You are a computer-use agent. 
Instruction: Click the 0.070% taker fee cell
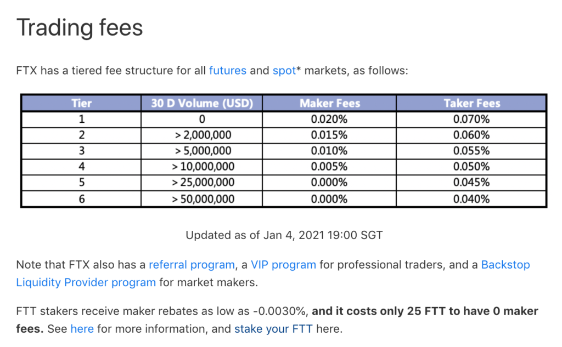(471, 120)
